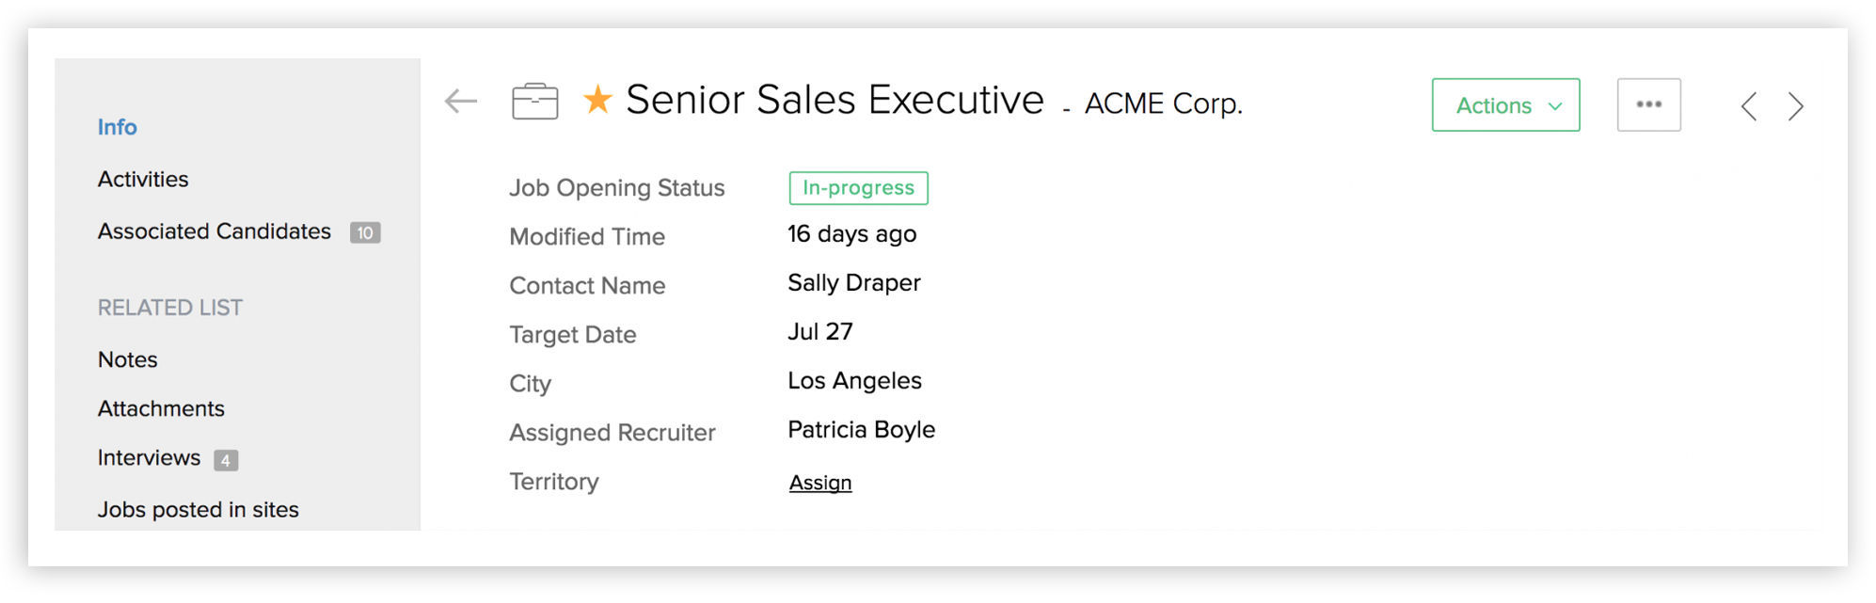The width and height of the screenshot is (1876, 603).
Task: Click the Assign territory link
Action: pos(820,483)
